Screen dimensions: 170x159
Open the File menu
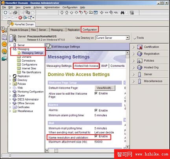[4, 7]
